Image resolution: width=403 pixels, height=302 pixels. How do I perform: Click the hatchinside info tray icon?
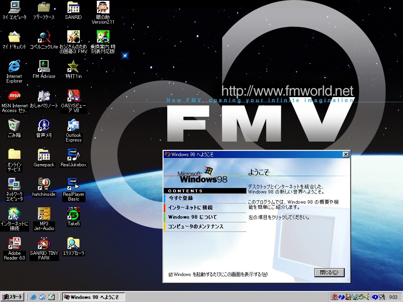349,297
